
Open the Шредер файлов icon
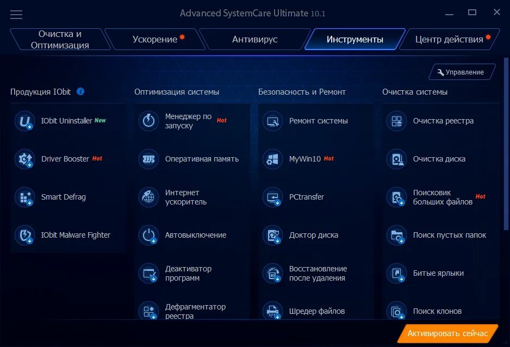click(272, 311)
